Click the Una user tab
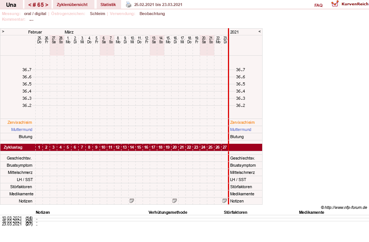 point(11,5)
